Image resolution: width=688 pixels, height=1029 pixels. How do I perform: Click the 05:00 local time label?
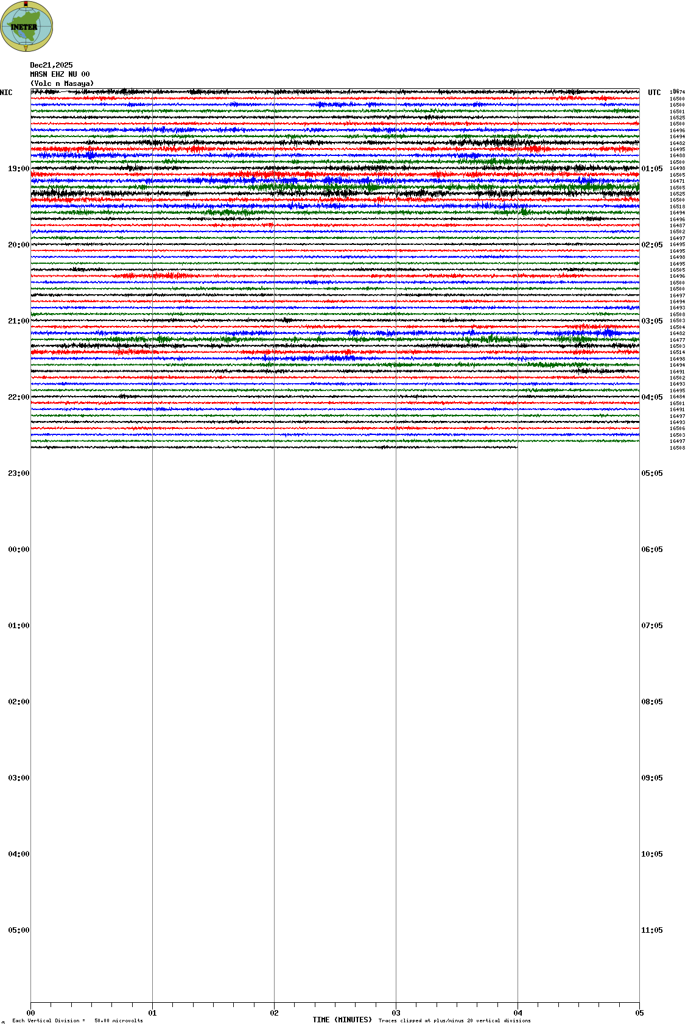coord(18,930)
